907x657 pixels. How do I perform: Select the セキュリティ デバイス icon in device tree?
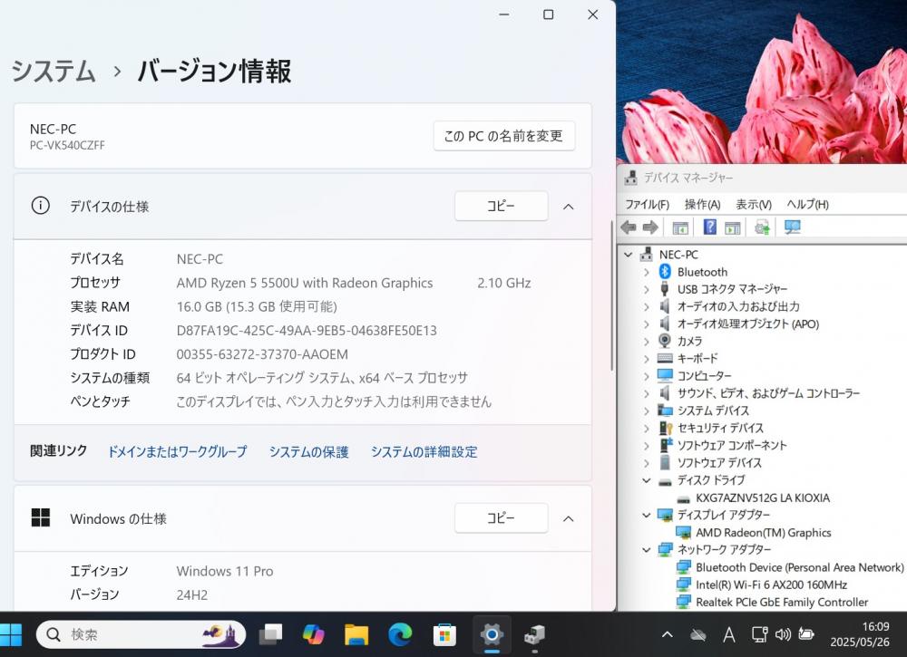point(665,428)
